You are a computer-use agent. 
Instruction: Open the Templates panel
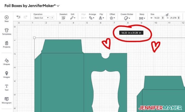pos(7,32)
